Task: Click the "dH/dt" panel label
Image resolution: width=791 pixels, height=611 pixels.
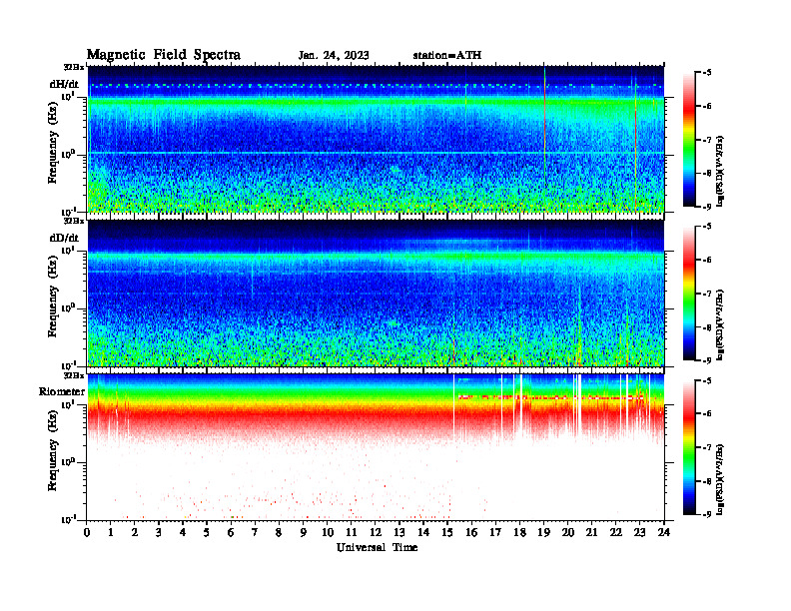Action: coord(64,84)
